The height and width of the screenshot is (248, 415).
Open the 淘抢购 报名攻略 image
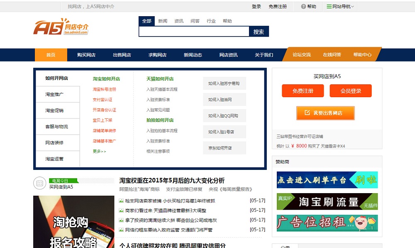[x=74, y=222]
